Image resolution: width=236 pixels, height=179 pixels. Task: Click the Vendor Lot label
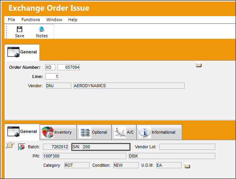[146, 147]
